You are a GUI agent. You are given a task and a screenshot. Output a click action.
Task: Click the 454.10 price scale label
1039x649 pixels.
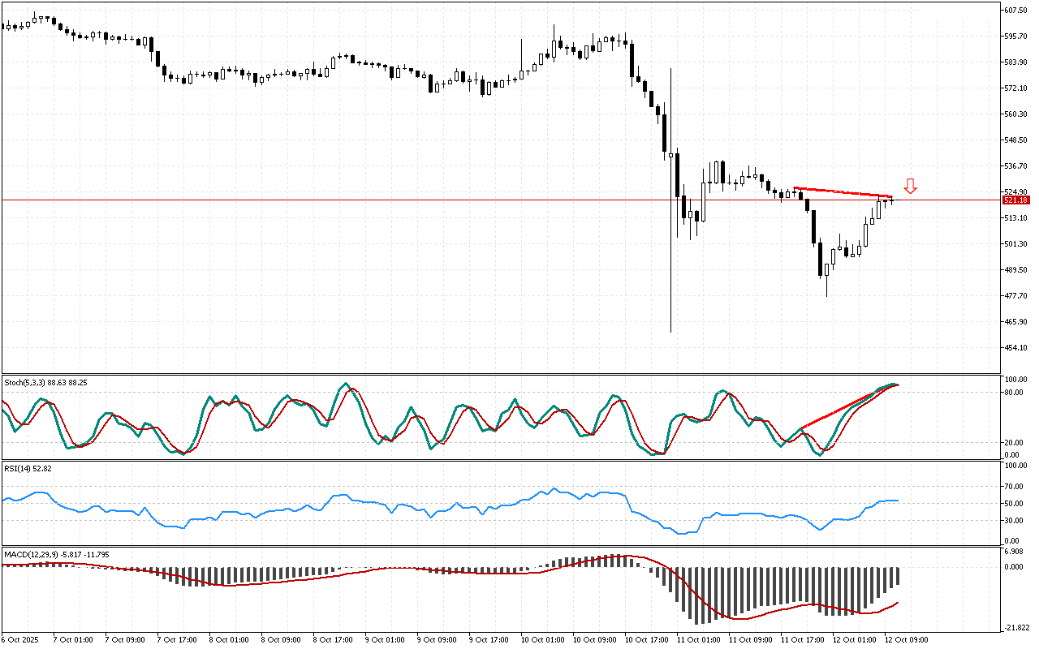[x=1016, y=348]
